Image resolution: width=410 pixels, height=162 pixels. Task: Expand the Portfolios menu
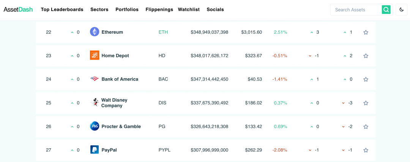[x=127, y=9]
